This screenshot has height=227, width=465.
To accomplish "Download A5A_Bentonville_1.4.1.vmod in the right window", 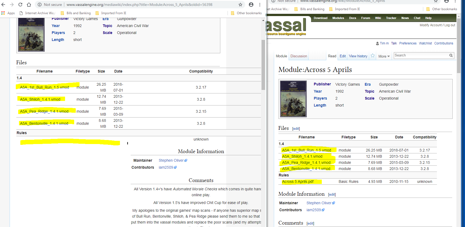I will 306,169.
